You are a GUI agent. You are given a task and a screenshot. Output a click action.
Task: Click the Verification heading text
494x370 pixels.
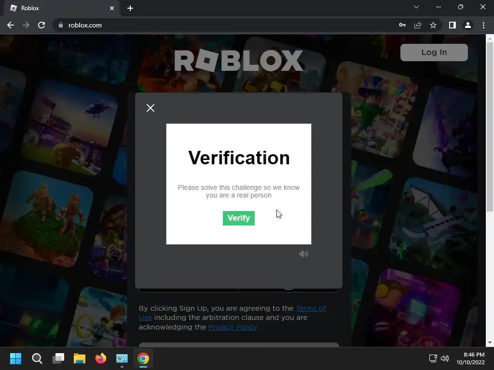coord(239,158)
